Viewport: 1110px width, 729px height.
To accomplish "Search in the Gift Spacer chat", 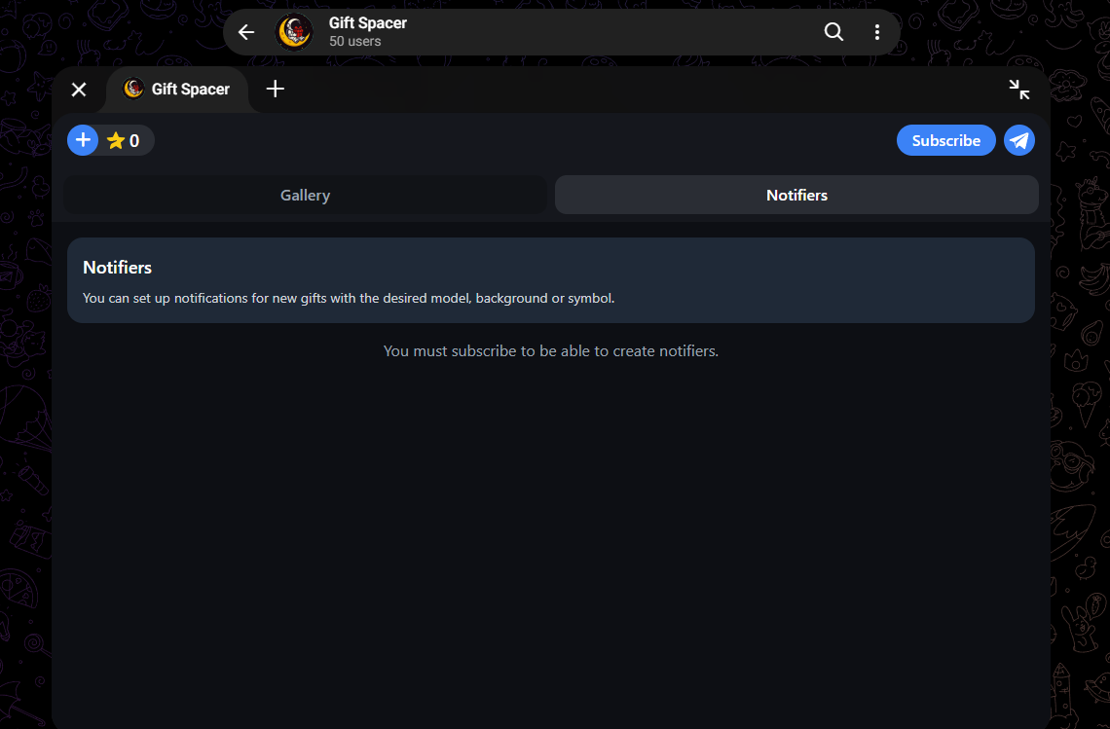I will (x=833, y=32).
